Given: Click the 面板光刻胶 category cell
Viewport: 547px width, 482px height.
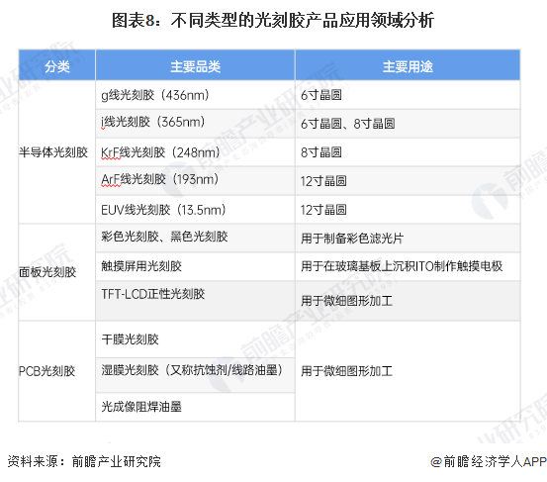Looking at the screenshot, I should coord(56,272).
